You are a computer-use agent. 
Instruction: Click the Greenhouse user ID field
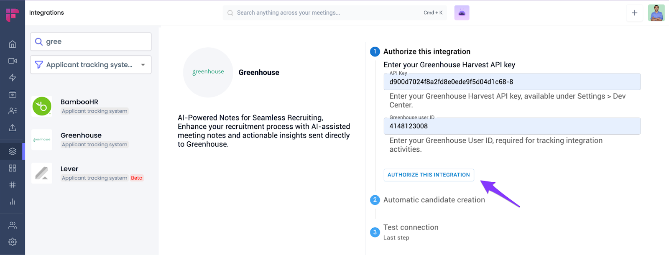click(x=512, y=126)
